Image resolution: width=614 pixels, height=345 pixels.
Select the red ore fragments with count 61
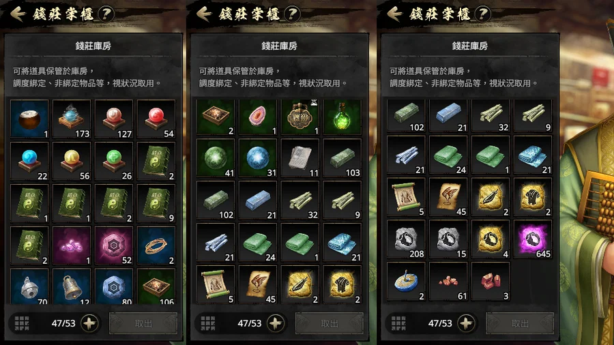pyautogui.click(x=448, y=281)
